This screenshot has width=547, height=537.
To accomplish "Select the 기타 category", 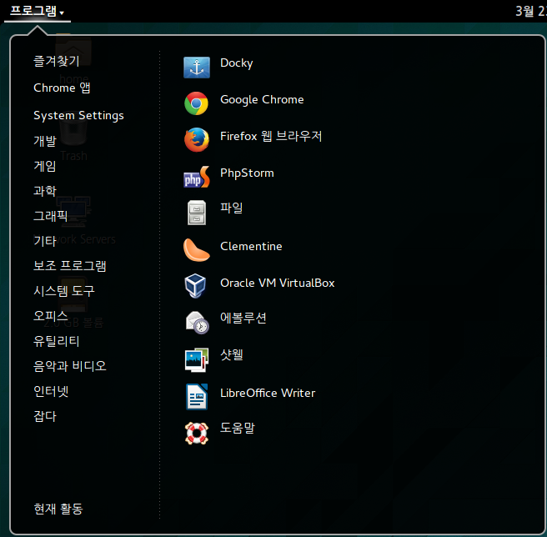I will pyautogui.click(x=45, y=241).
